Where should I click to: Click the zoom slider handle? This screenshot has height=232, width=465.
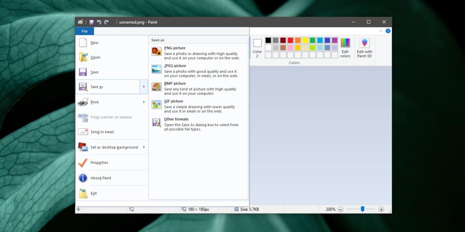[x=362, y=209]
